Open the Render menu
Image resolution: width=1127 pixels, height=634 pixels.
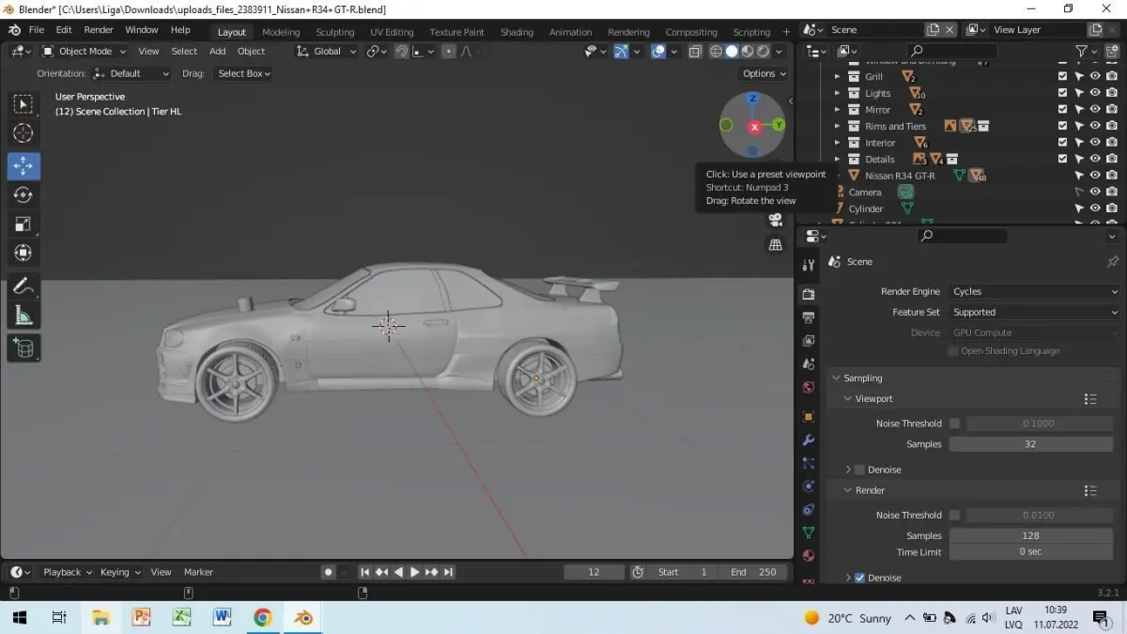(x=99, y=30)
